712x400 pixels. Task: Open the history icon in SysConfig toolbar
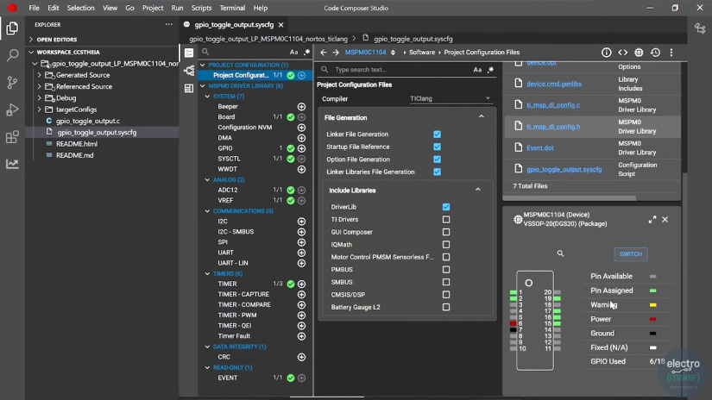tap(655, 53)
